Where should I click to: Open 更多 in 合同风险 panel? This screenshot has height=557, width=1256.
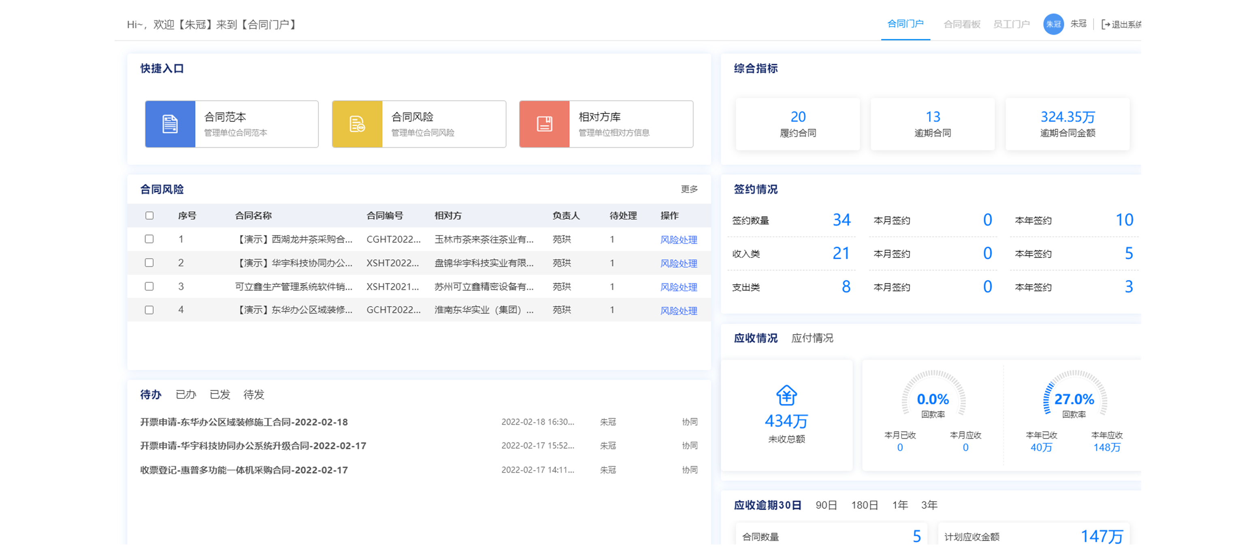pos(689,189)
